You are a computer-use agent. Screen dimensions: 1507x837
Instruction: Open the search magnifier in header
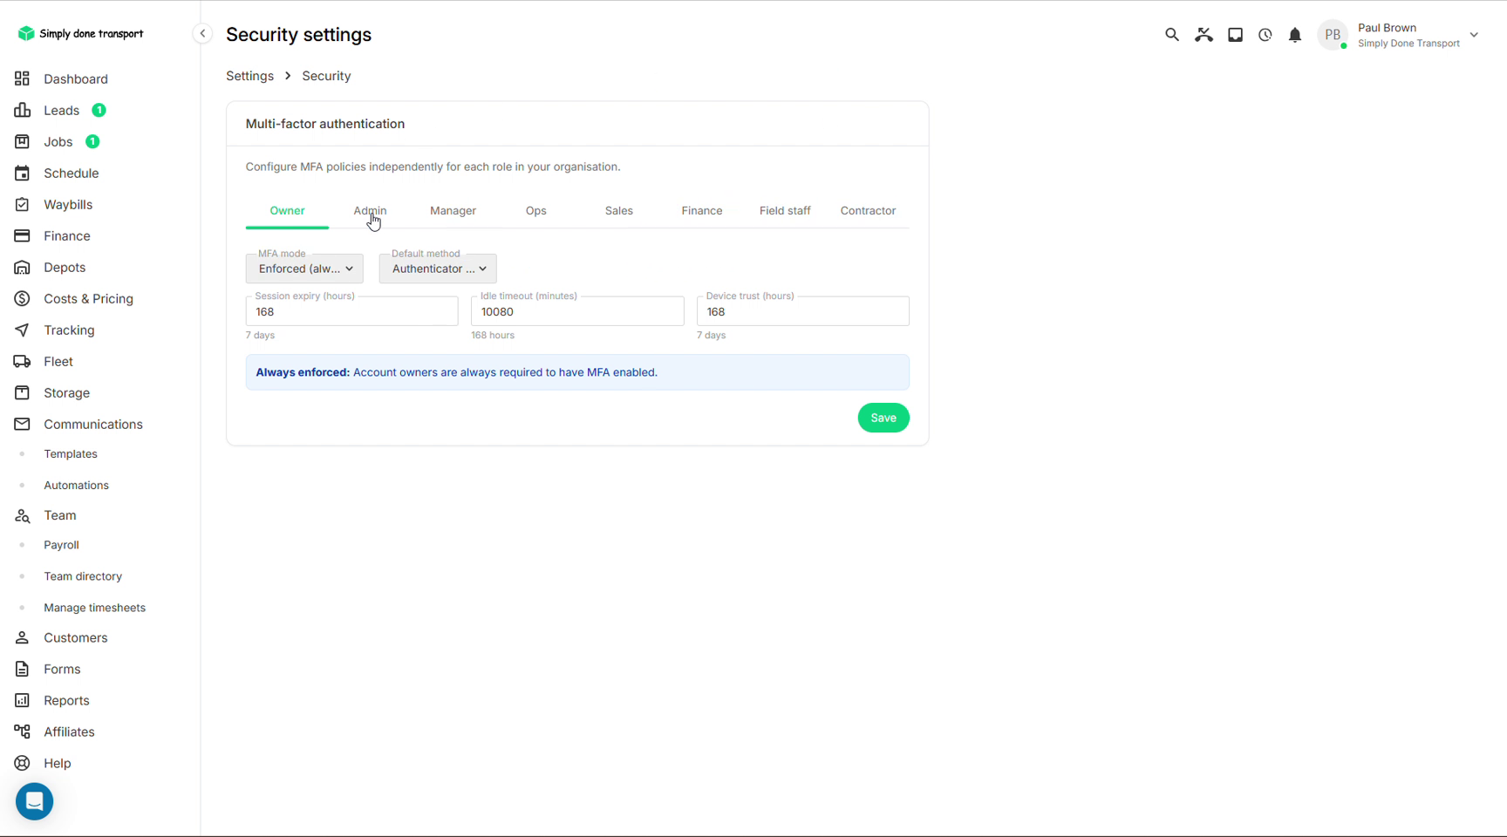pos(1172,35)
